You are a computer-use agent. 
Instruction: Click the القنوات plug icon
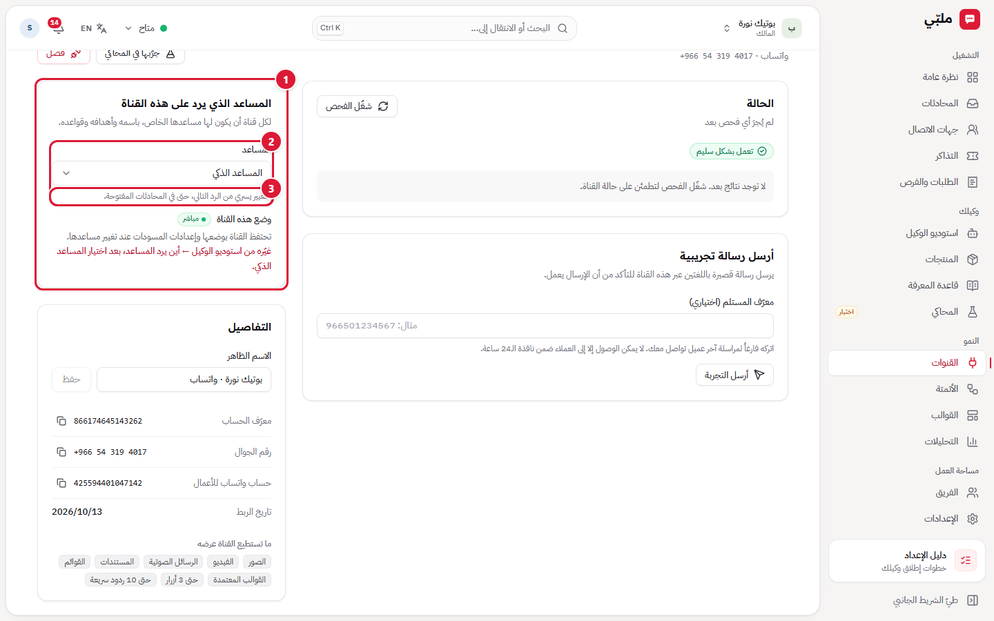(973, 363)
